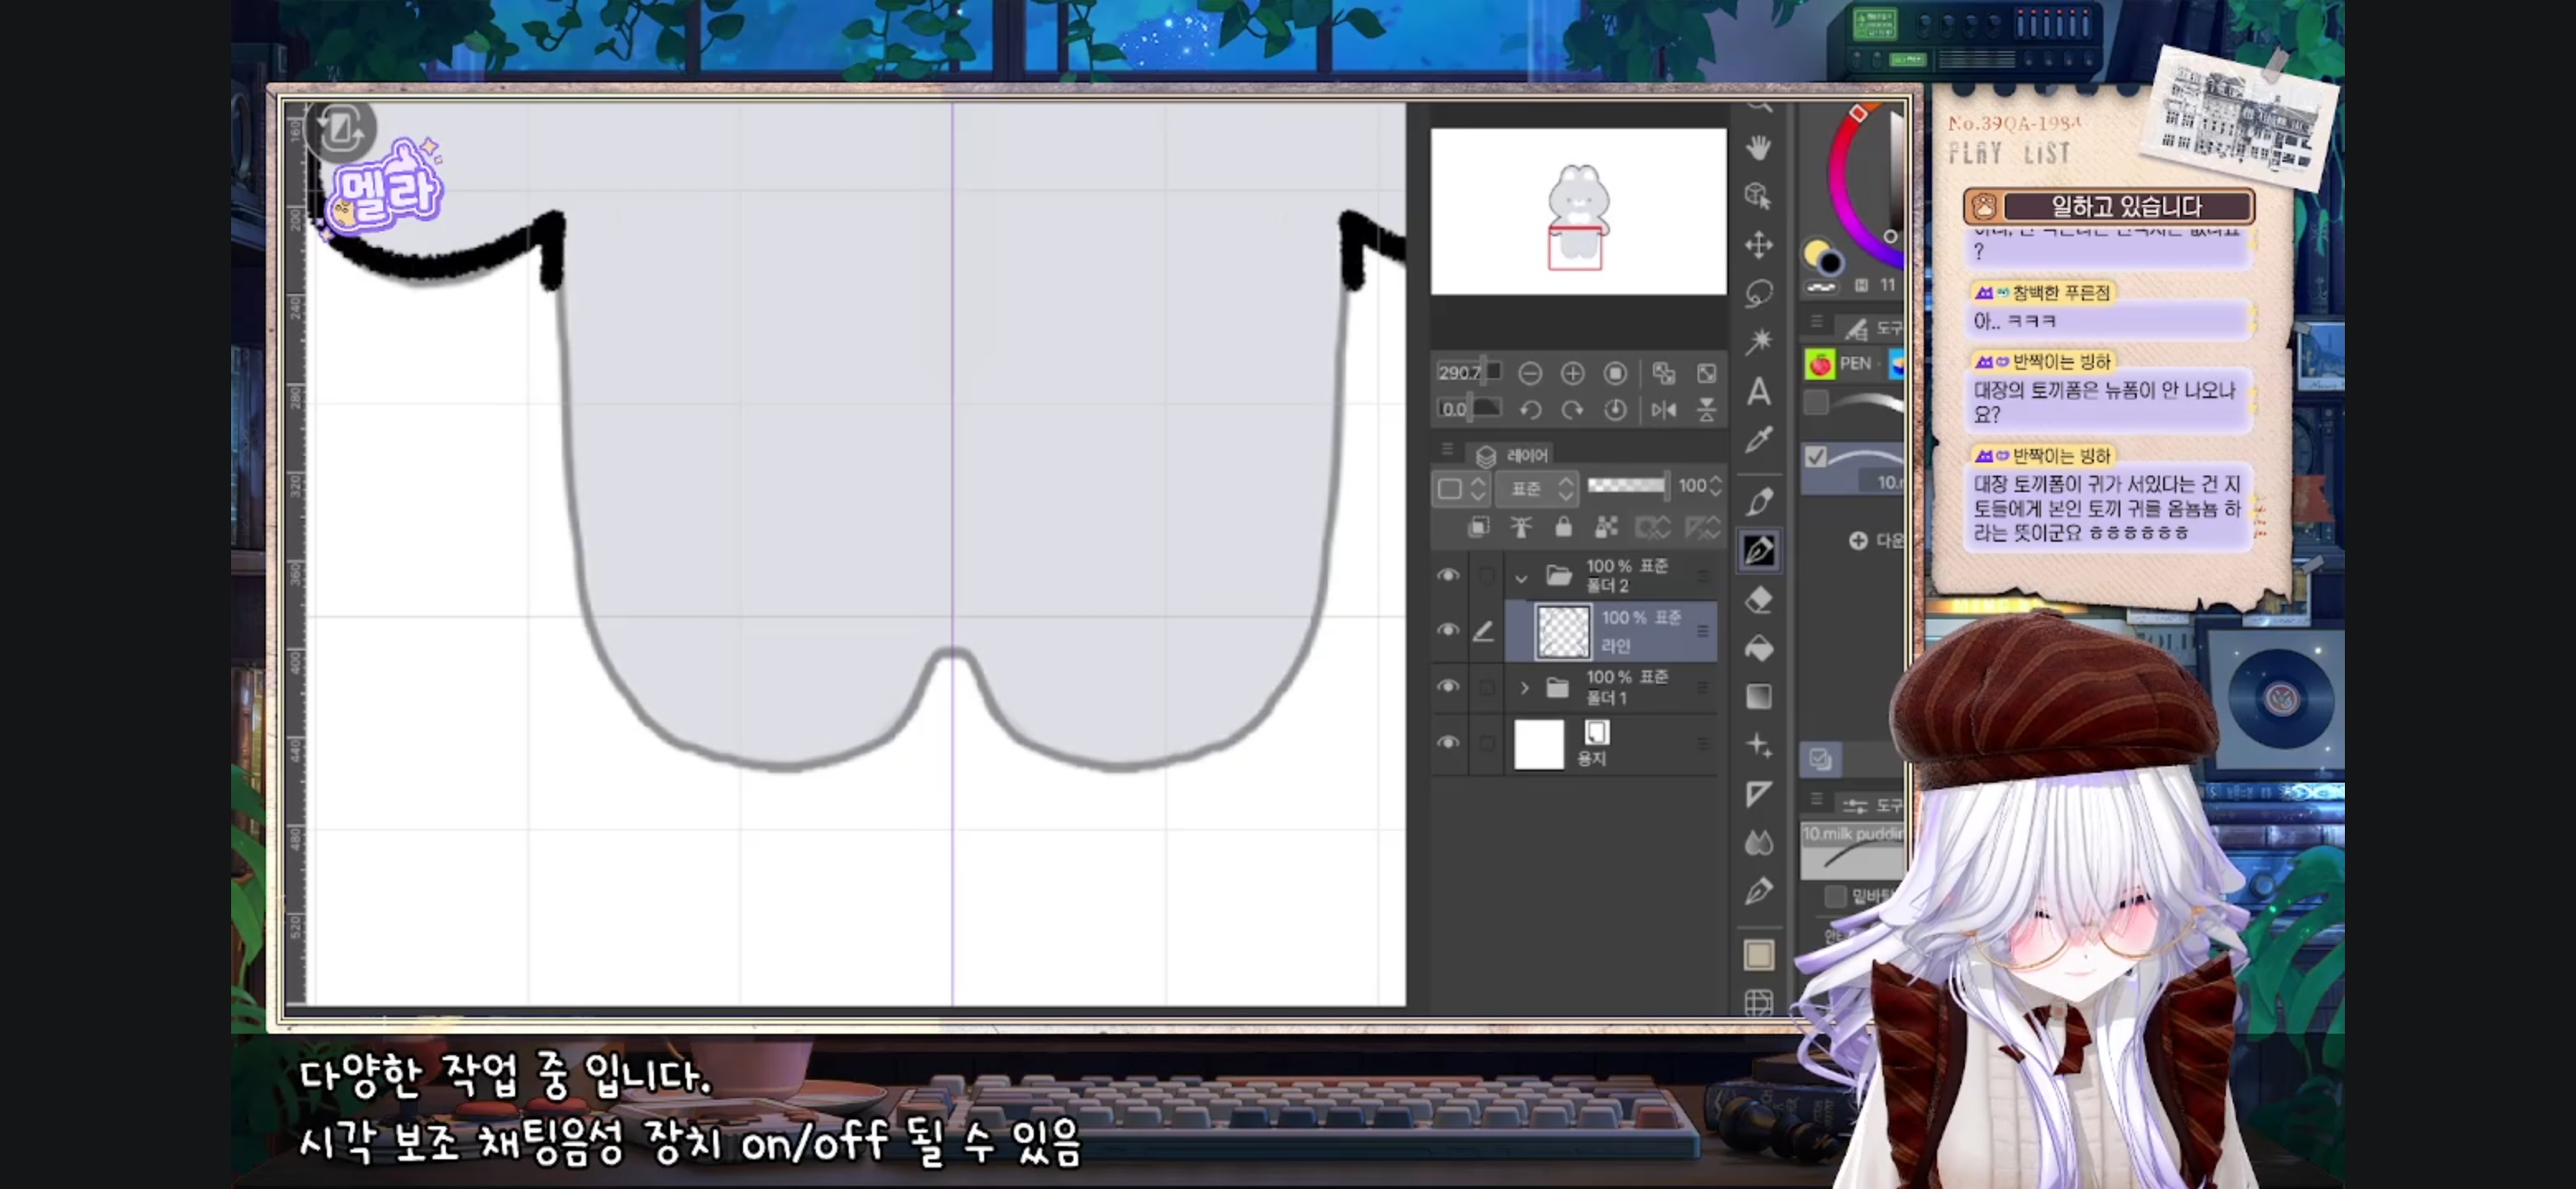Toggle Set as reference layer lighthouse icon
This screenshot has height=1189, width=2576.
[1521, 527]
